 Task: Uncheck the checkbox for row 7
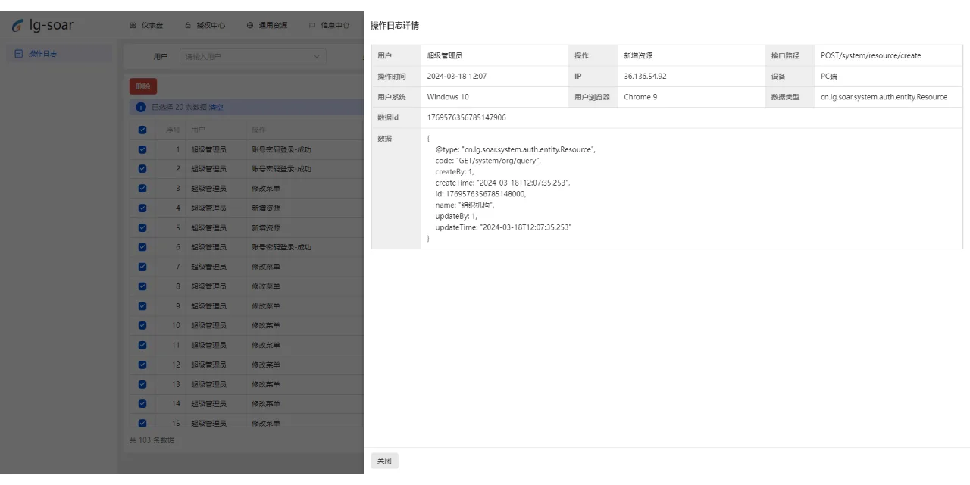(142, 267)
